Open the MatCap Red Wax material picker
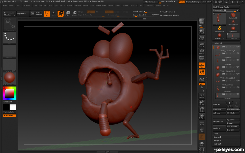Image resolution: width=245 pixels, height=153 pixels. pyautogui.click(x=10, y=79)
